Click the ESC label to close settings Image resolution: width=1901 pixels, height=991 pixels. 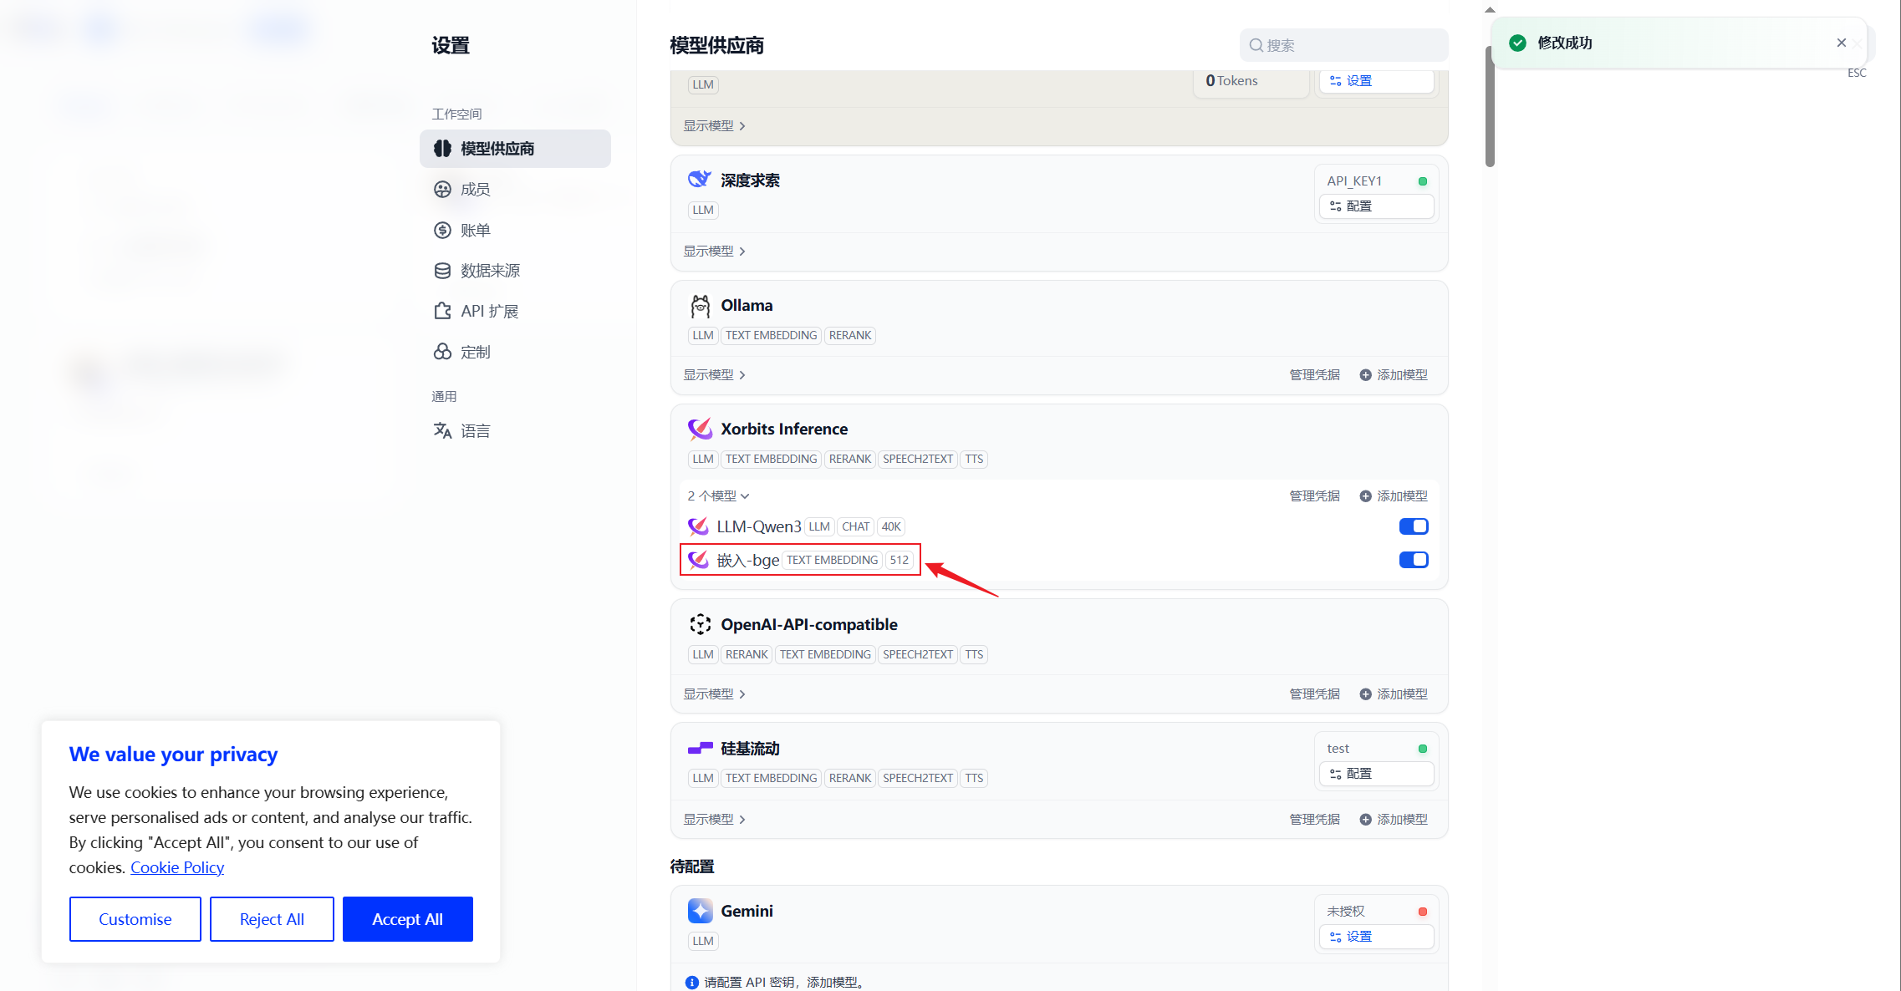click(1857, 74)
